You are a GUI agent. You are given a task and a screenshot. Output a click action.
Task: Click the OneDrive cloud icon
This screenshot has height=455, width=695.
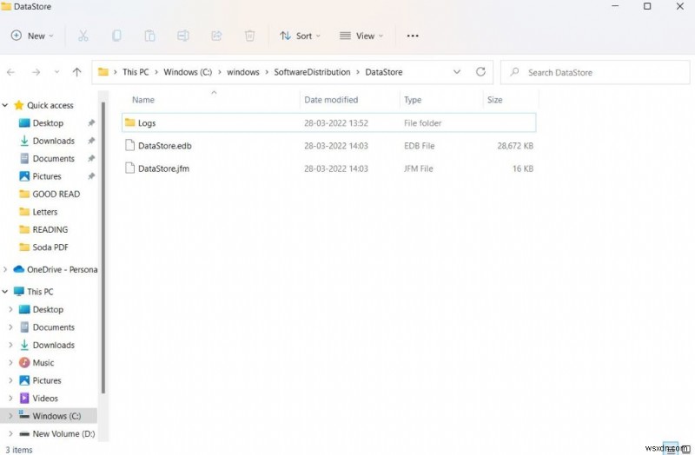pos(18,269)
